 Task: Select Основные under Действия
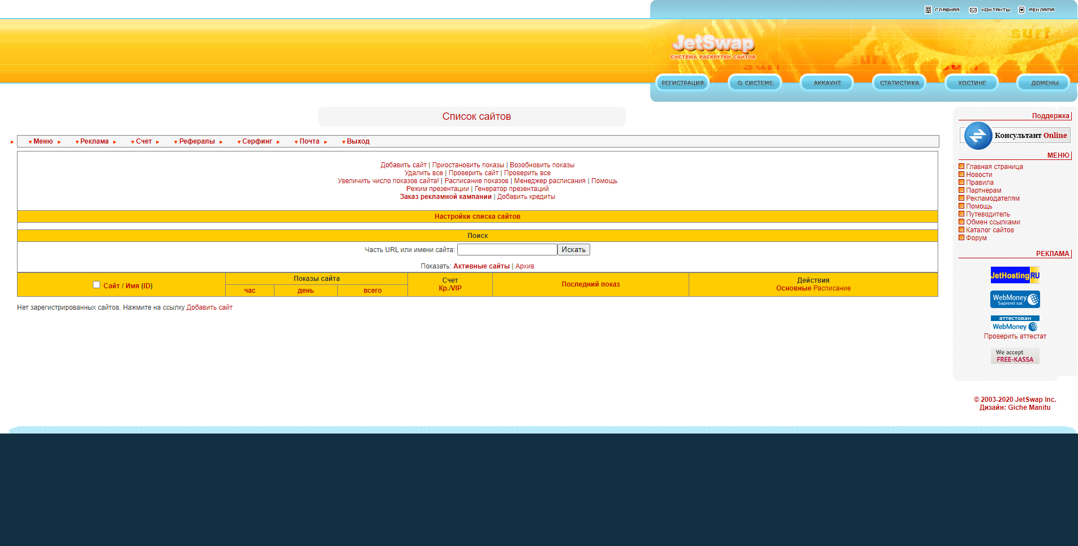point(794,288)
